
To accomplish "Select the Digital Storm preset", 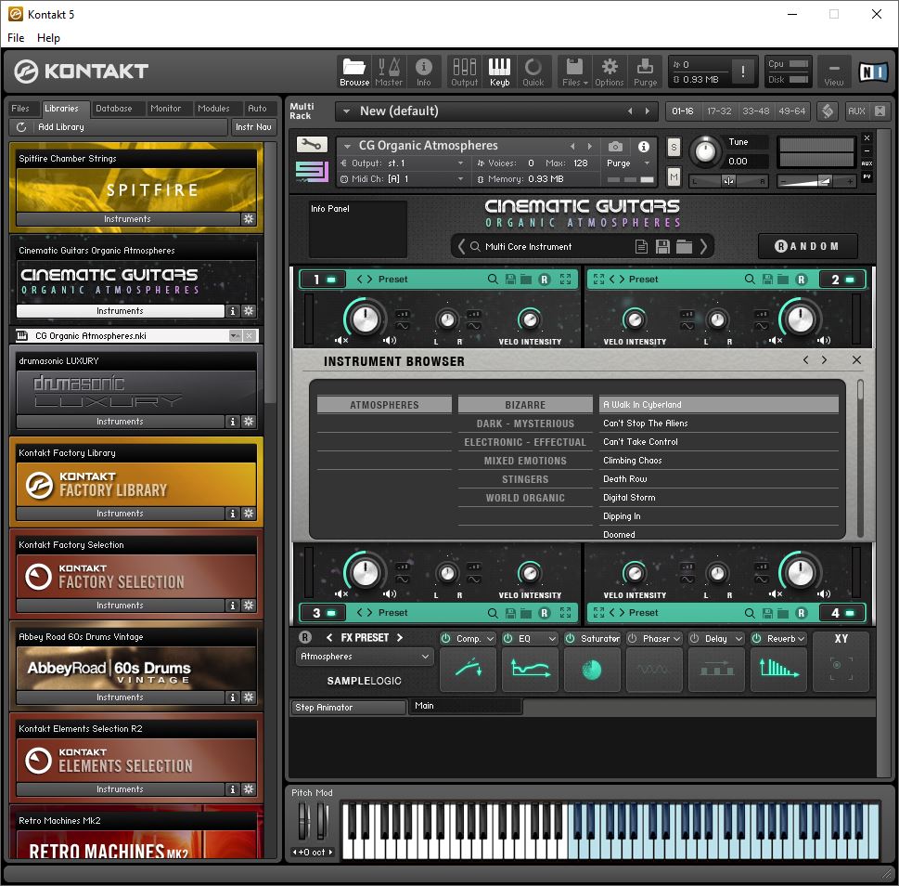I will pos(719,498).
